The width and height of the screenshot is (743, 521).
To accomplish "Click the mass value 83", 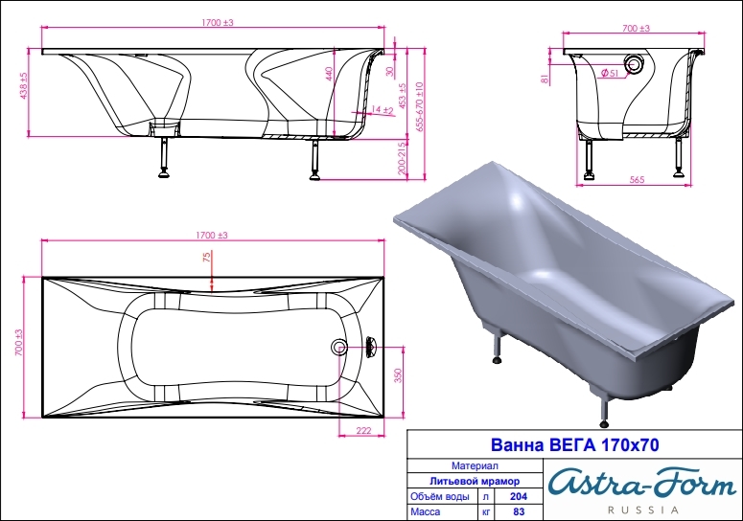I will point(519,512).
